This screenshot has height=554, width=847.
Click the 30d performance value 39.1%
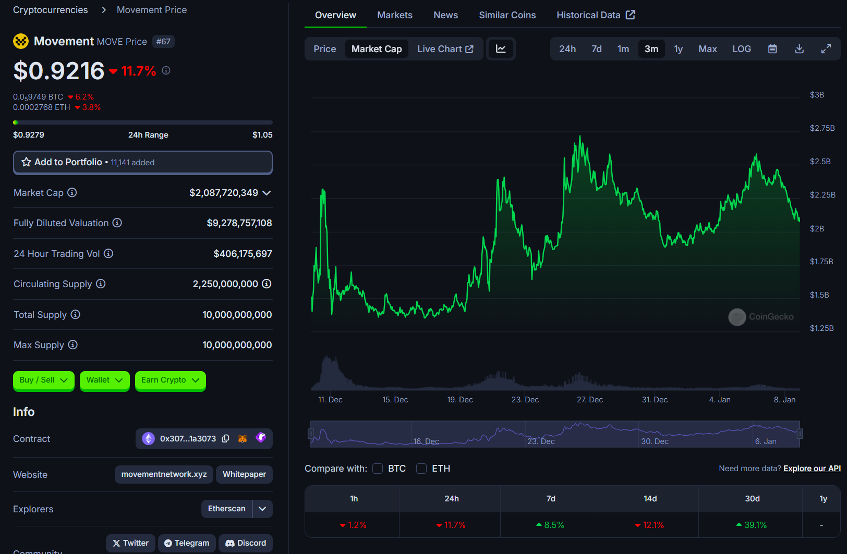[752, 525]
